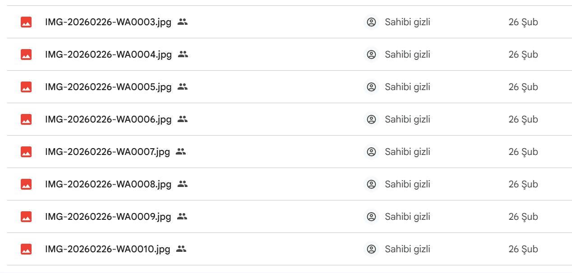Click the "26 Şub" date in the WA0004 row

click(x=523, y=55)
